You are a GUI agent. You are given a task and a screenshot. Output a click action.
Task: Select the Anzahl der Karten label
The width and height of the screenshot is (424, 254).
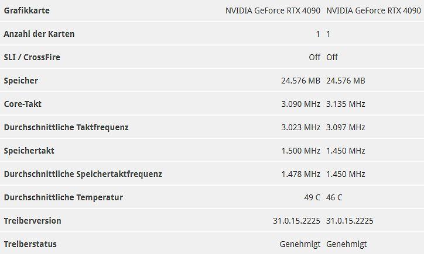[x=39, y=34]
